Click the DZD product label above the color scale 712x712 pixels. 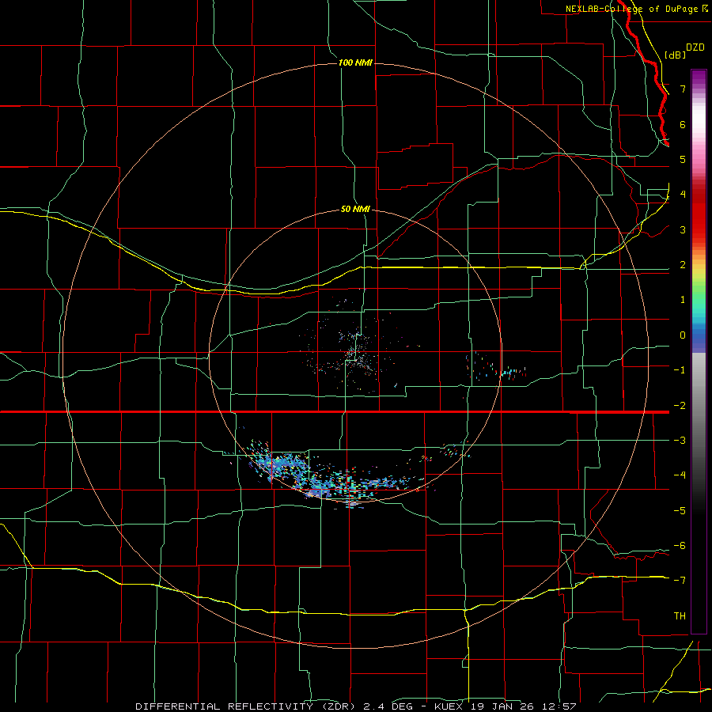695,47
